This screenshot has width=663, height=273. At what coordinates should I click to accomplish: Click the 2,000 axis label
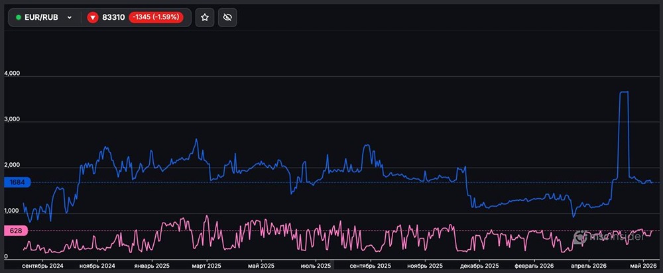(12, 165)
